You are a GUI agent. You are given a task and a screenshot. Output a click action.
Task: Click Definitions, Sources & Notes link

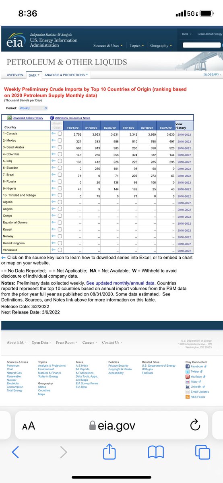click(72, 118)
